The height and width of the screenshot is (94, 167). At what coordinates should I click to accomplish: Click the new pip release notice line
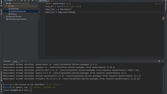32,85
